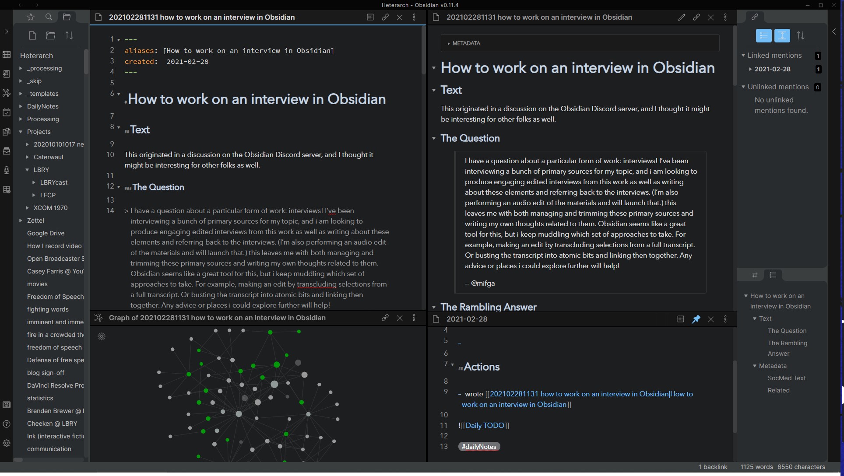The width and height of the screenshot is (844, 476).
Task: Open graph settings gear icon
Action: [x=102, y=336]
